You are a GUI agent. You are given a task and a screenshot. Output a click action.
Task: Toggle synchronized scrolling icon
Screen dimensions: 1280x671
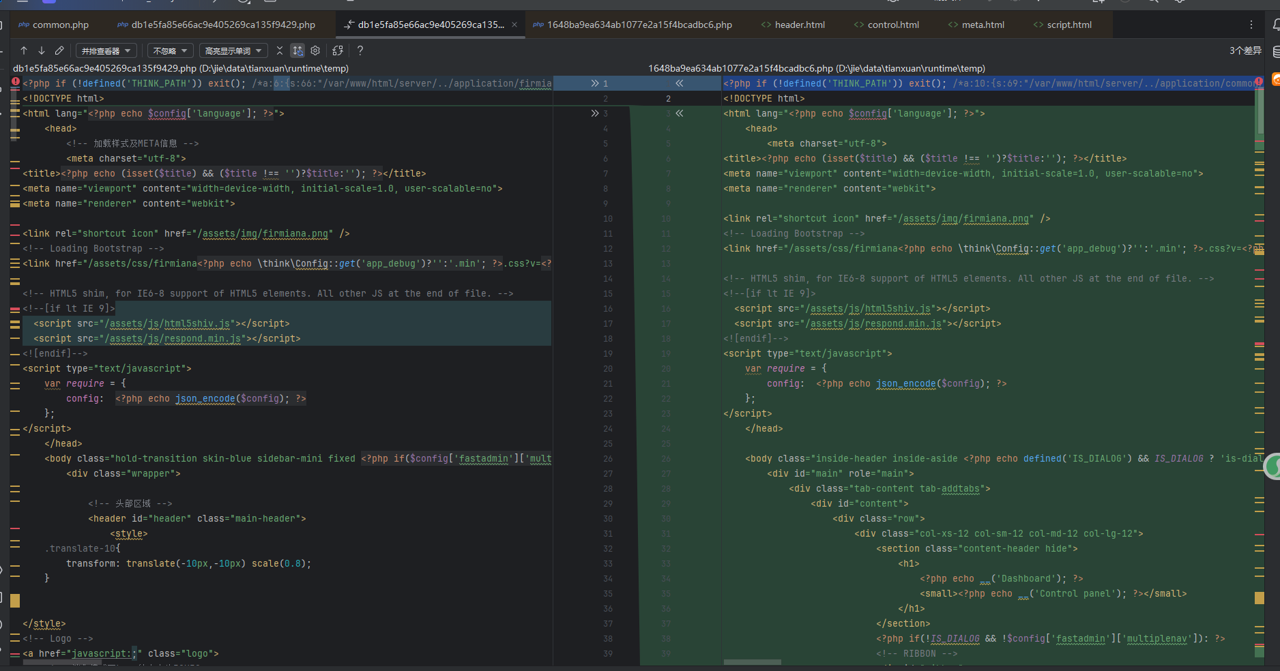tap(297, 50)
